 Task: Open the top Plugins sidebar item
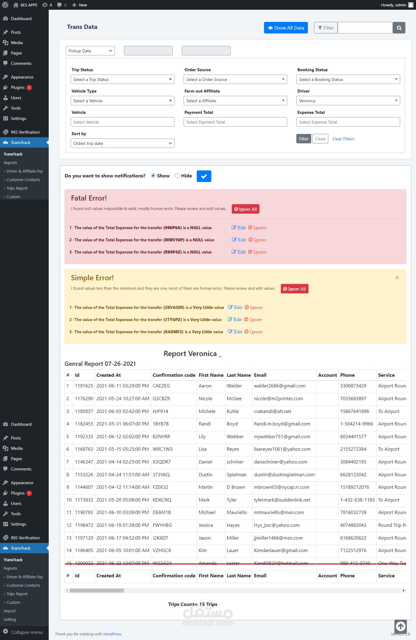coord(24,87)
